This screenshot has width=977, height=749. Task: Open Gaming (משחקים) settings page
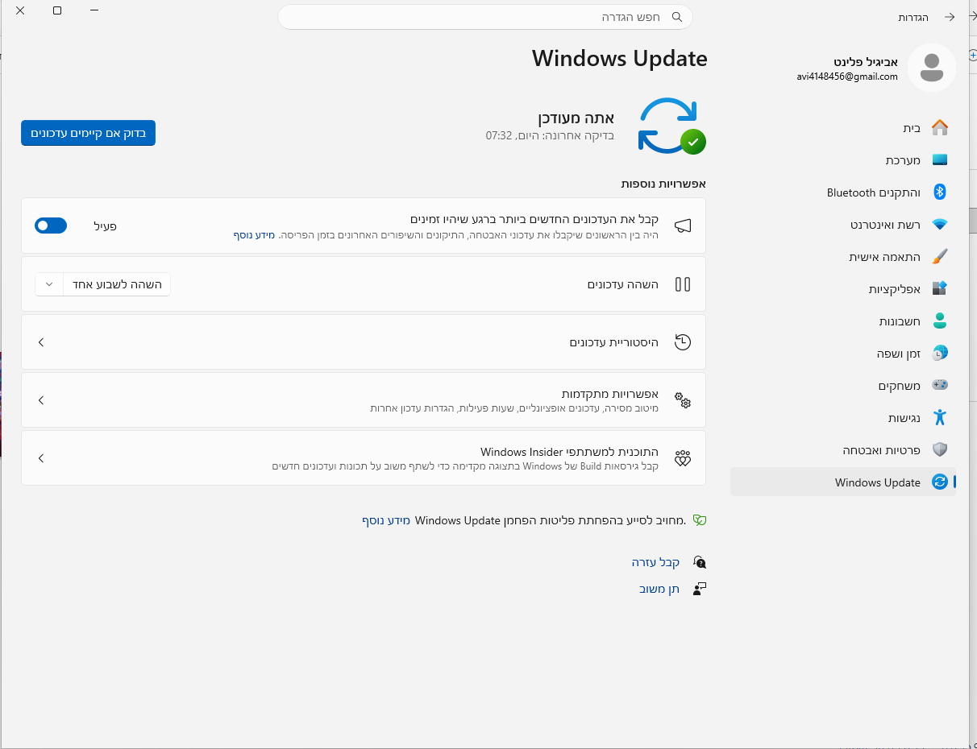click(x=843, y=386)
